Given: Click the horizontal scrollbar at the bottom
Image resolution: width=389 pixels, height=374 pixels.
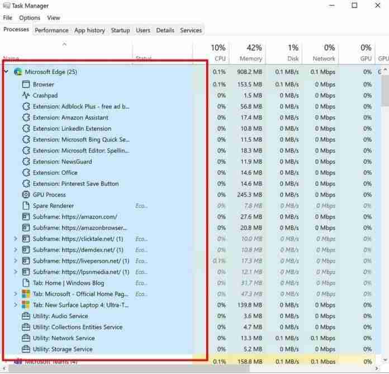Looking at the screenshot, I should click(129, 368).
